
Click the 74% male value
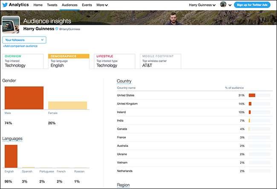pos(8,123)
